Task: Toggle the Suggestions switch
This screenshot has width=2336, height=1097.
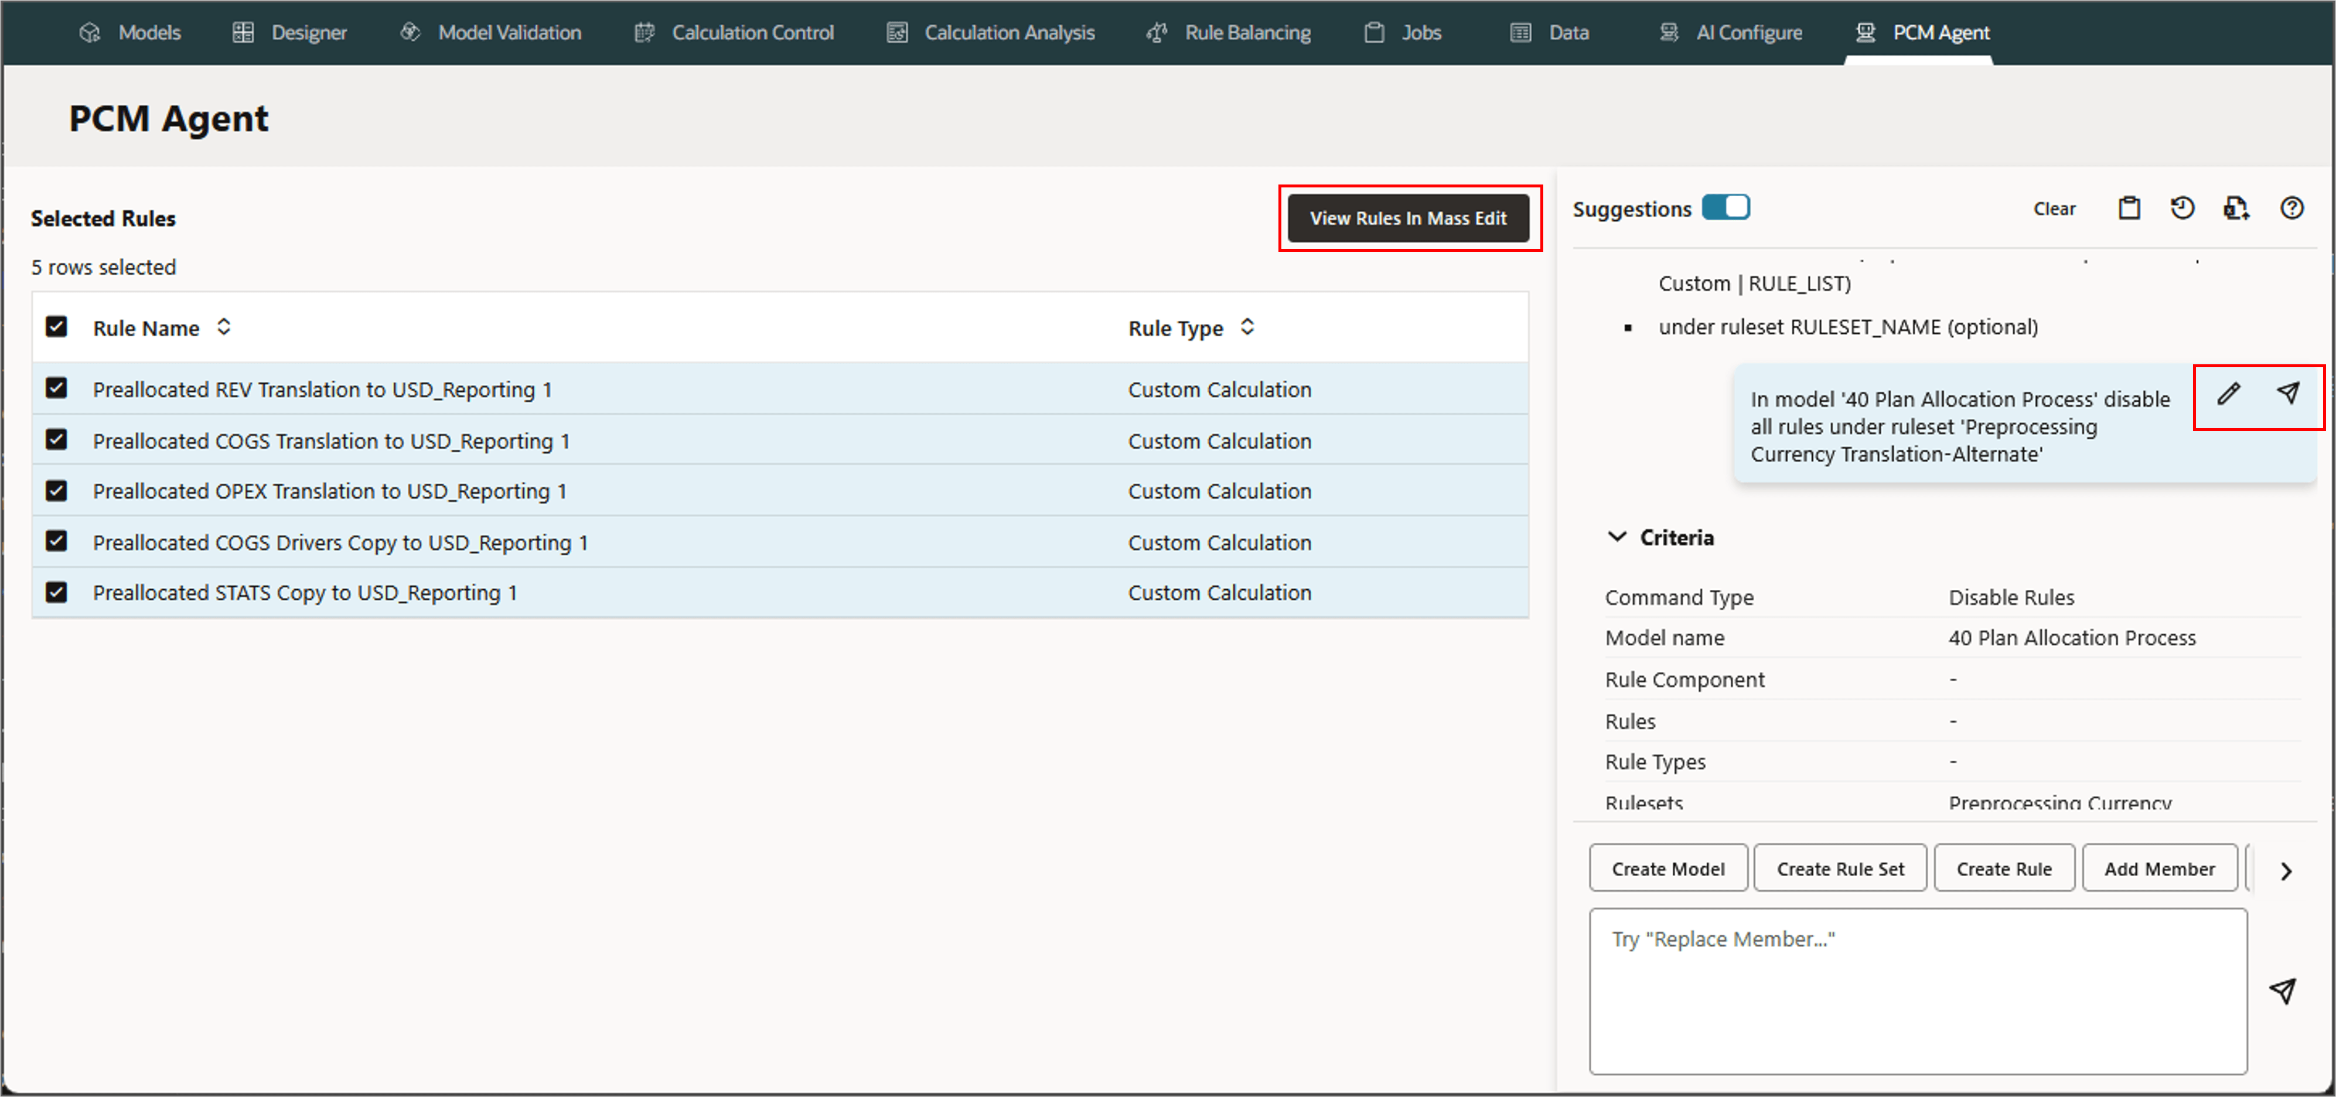Action: click(x=1725, y=207)
